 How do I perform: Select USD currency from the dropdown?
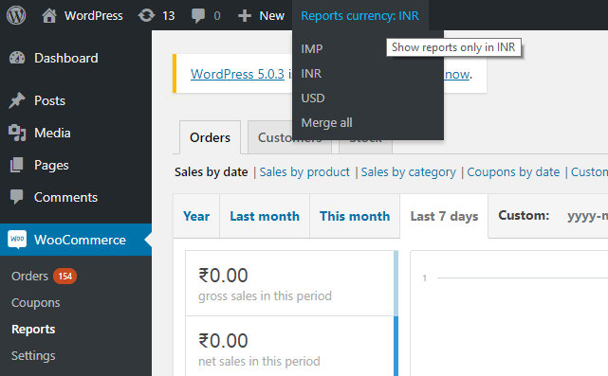(313, 98)
